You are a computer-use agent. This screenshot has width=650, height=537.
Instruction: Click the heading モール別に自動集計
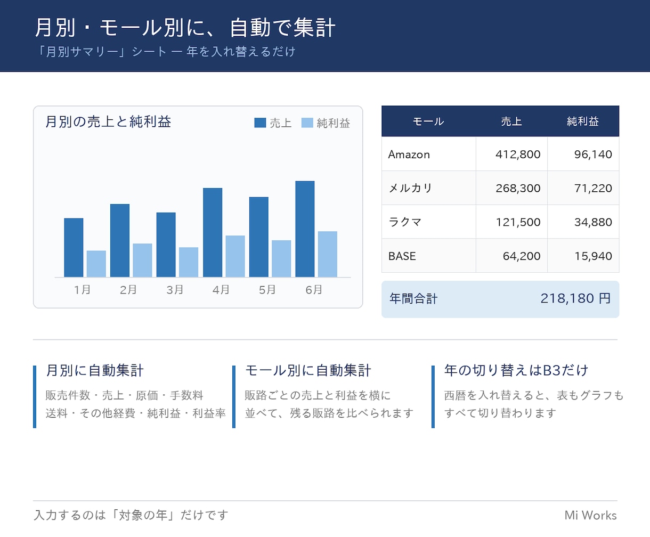coord(308,370)
